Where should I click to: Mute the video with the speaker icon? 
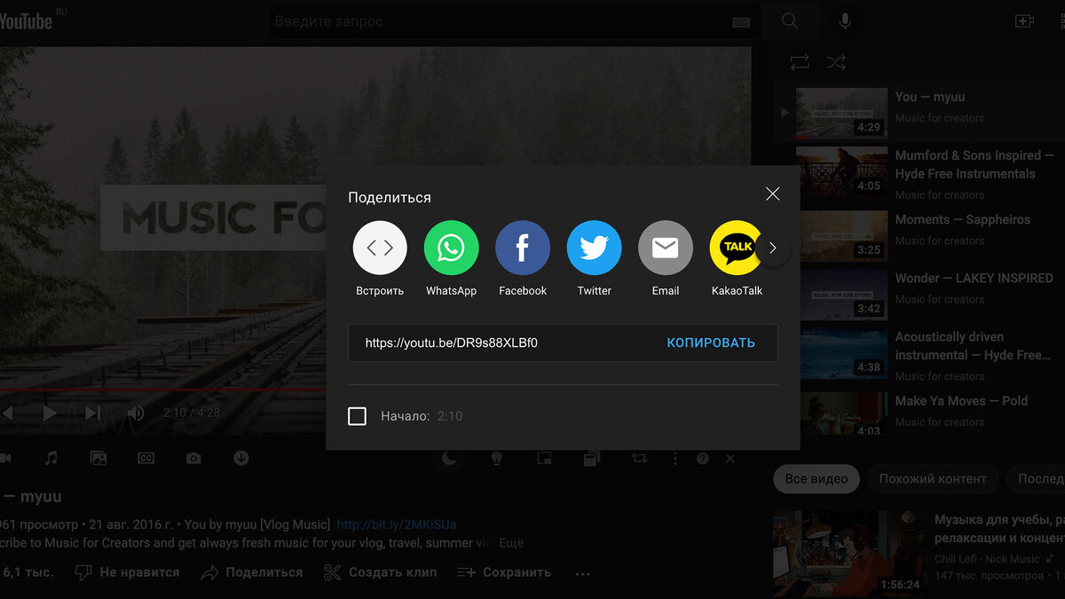[136, 413]
